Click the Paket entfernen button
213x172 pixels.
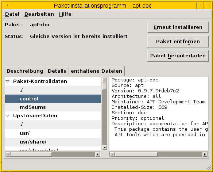pyautogui.click(x=178, y=42)
